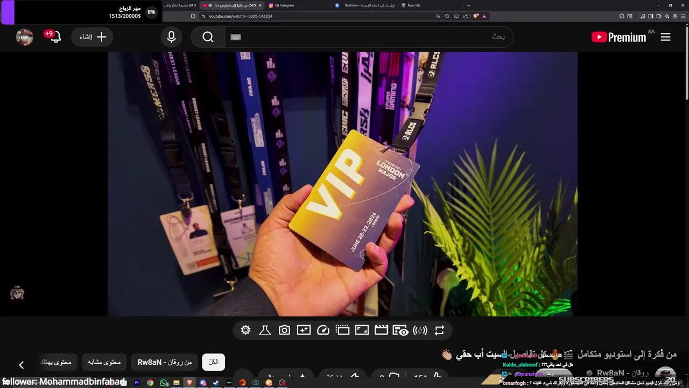Click the zoom magnifier in address bar
This screenshot has height=388, width=689.
click(447, 16)
